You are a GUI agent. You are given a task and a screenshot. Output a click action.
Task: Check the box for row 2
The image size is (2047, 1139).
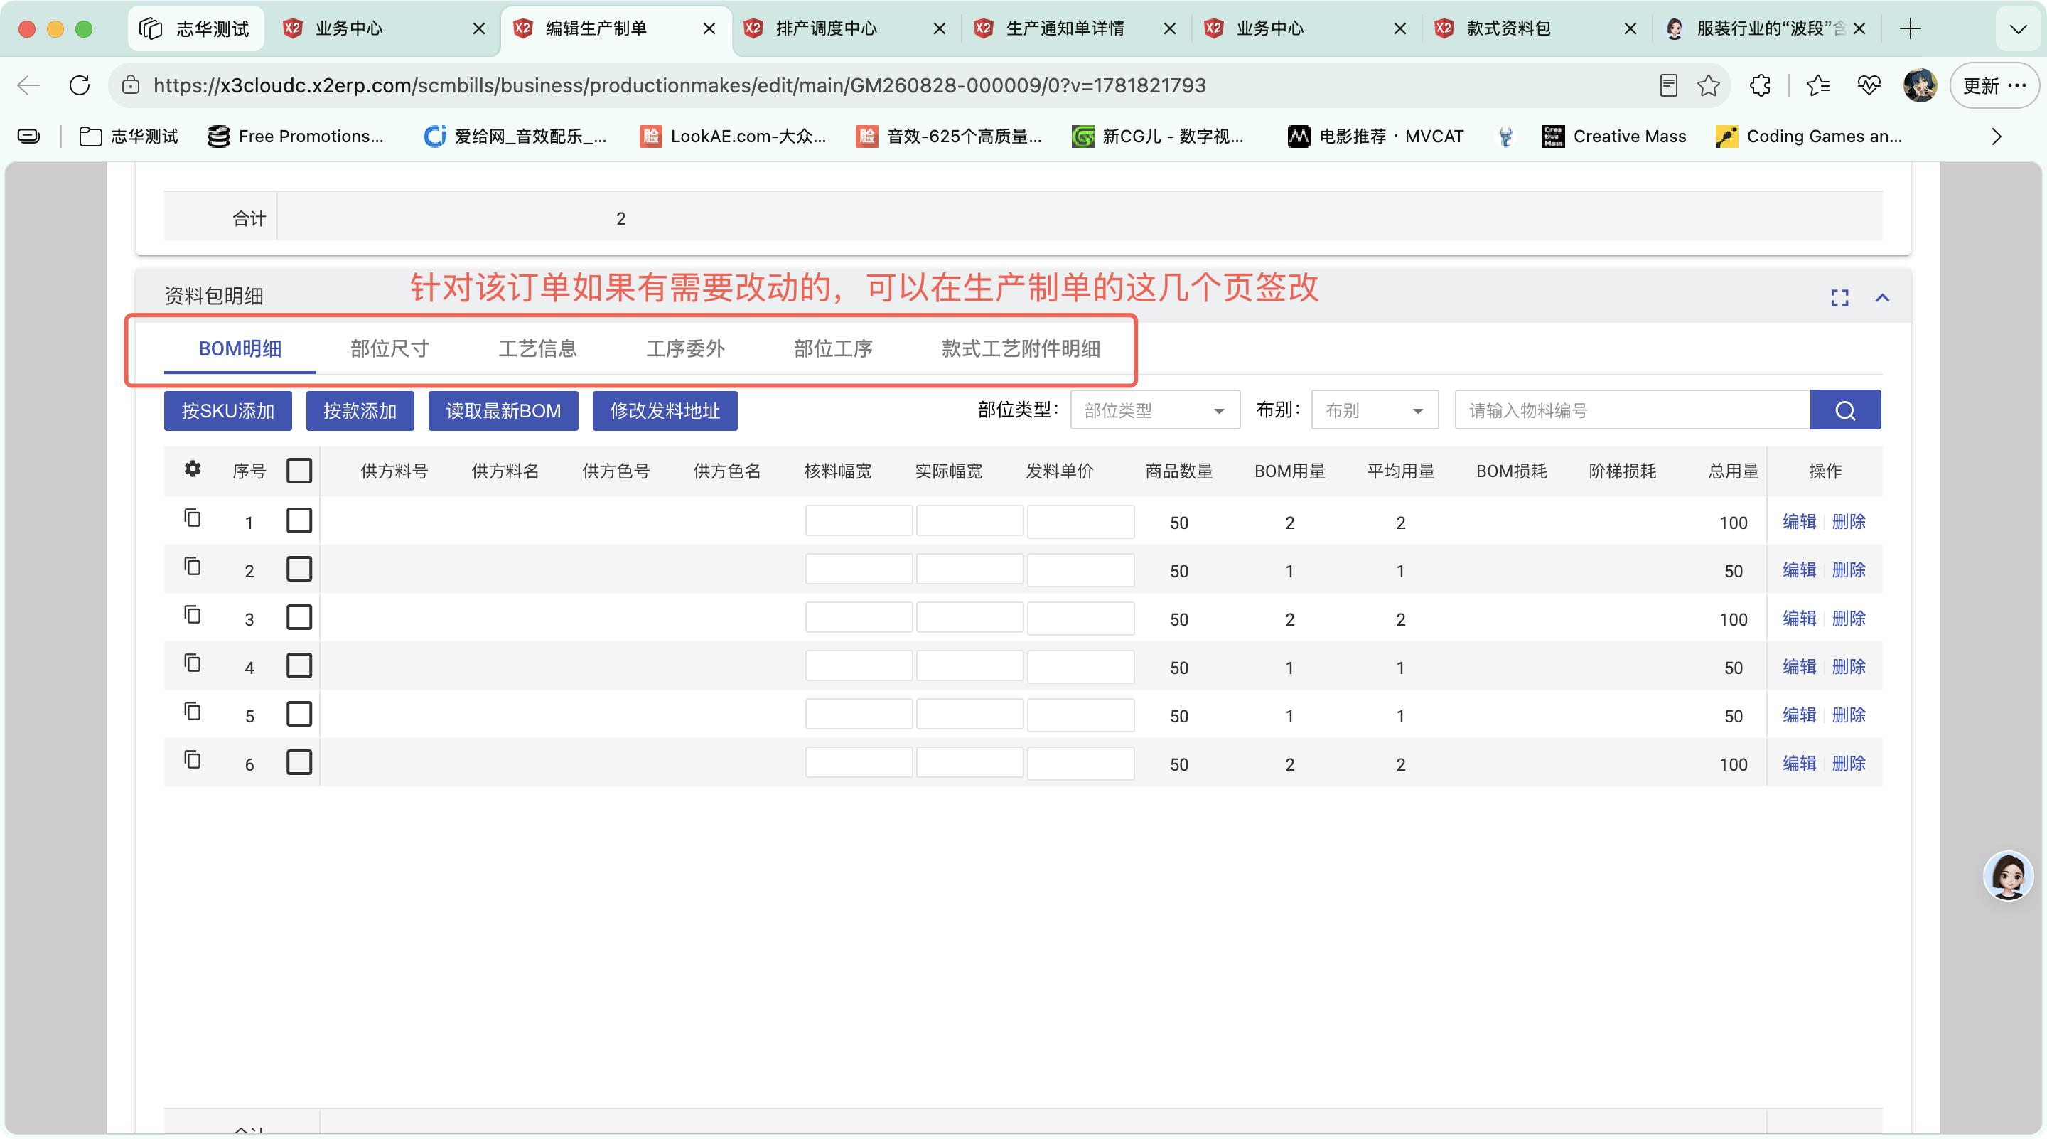point(299,570)
